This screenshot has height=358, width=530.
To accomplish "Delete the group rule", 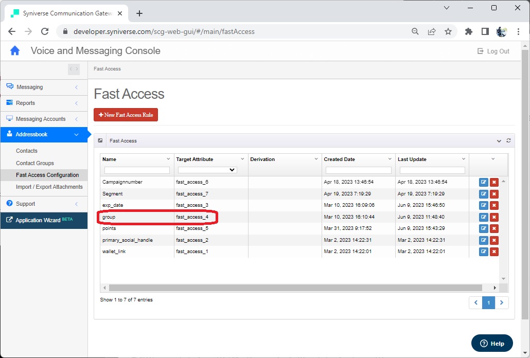I will tap(494, 217).
